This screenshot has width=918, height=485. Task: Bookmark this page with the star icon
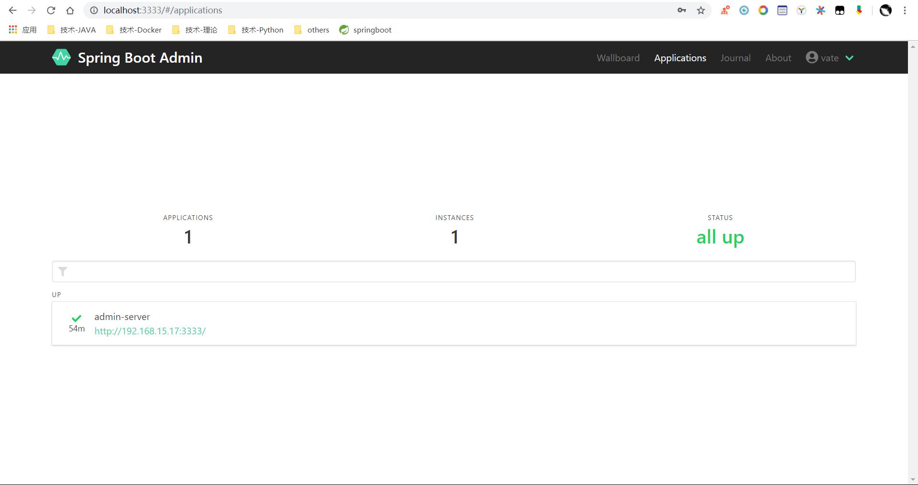pos(701,10)
